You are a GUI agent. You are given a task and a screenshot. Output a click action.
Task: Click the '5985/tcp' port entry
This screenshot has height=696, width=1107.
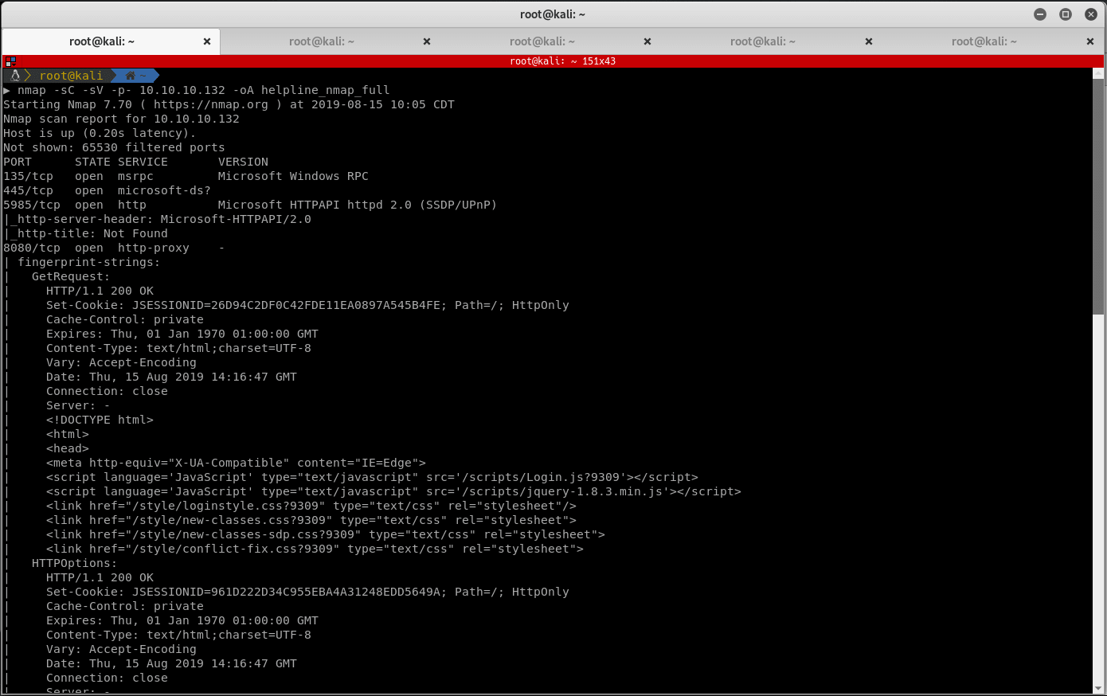click(x=32, y=205)
